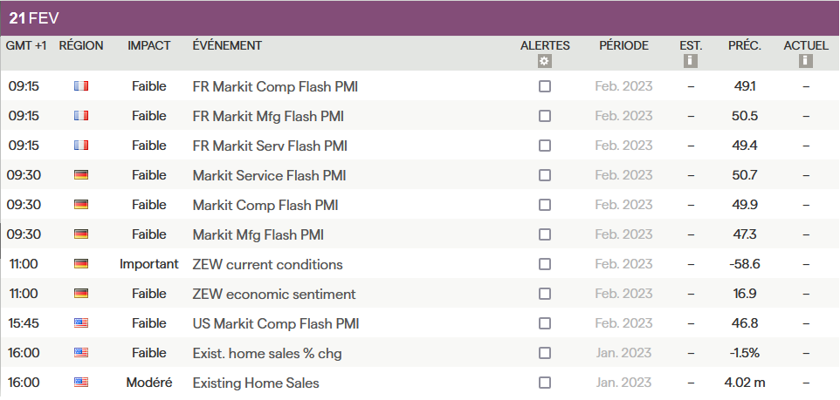Click the US flag beside Existing Home Sales
Image resolution: width=840 pixels, height=400 pixels.
tap(81, 383)
